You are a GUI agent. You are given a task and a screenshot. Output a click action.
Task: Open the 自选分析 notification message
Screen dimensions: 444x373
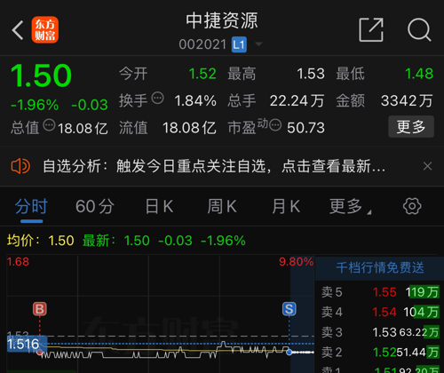[x=214, y=166]
